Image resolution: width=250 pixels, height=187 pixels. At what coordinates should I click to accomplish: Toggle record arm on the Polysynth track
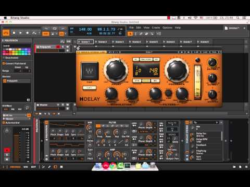[58, 47]
